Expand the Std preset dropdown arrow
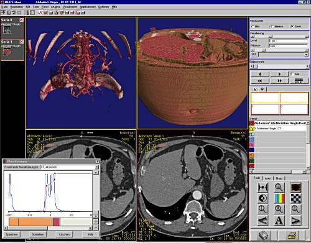 306,55
